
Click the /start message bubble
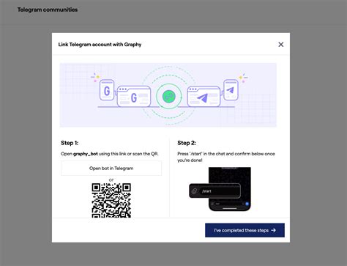click(x=214, y=191)
